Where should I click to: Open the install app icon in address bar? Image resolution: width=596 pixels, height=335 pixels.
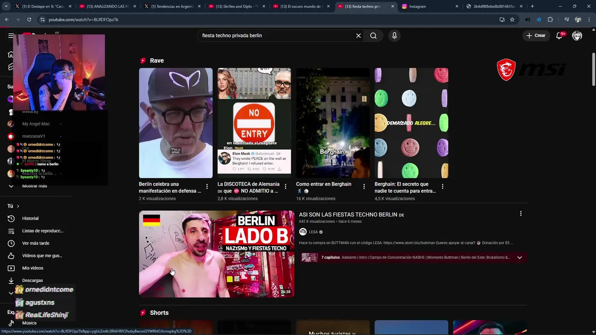click(502, 20)
